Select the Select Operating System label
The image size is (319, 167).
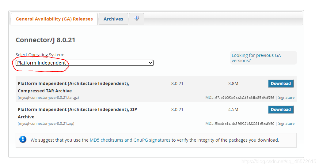tap(40, 55)
